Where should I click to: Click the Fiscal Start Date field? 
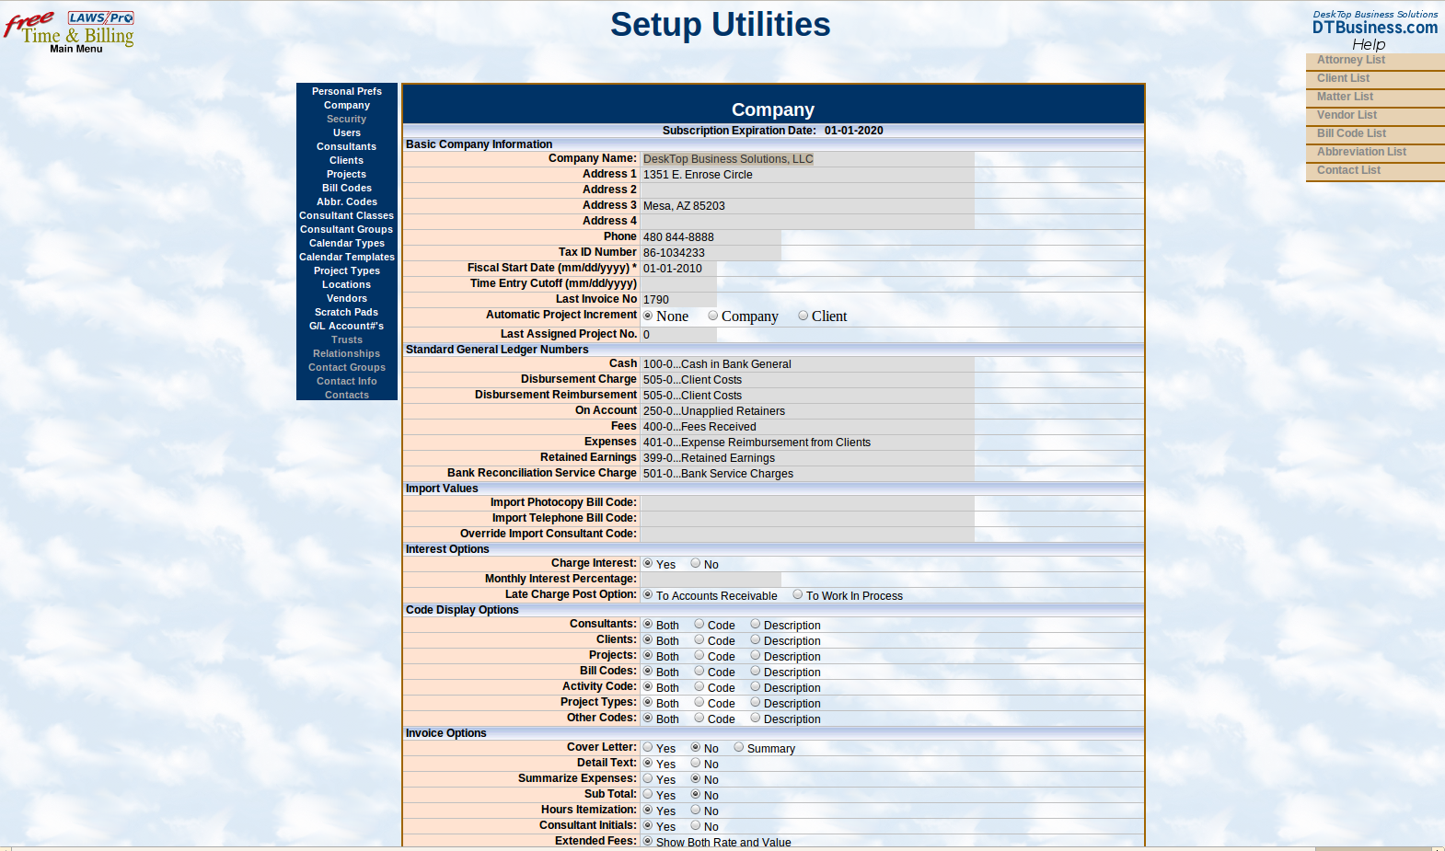(x=678, y=269)
